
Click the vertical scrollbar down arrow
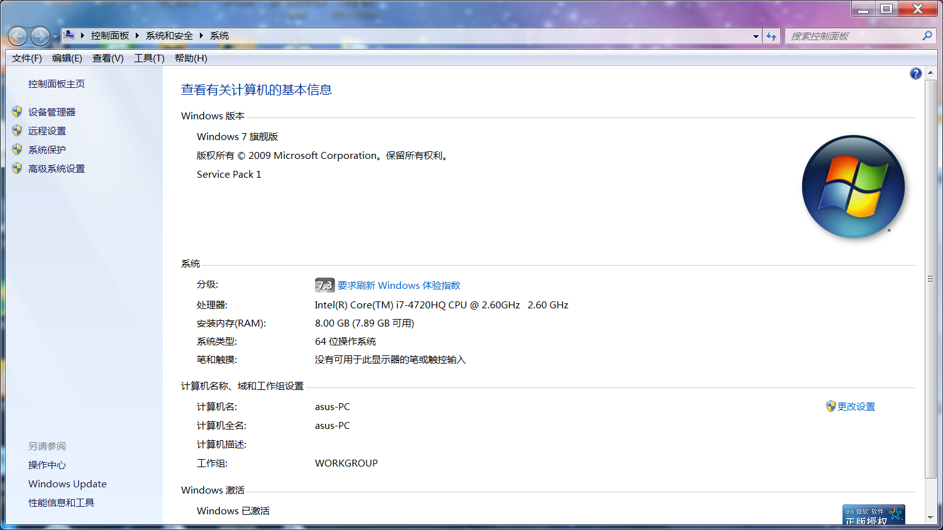tap(930, 518)
